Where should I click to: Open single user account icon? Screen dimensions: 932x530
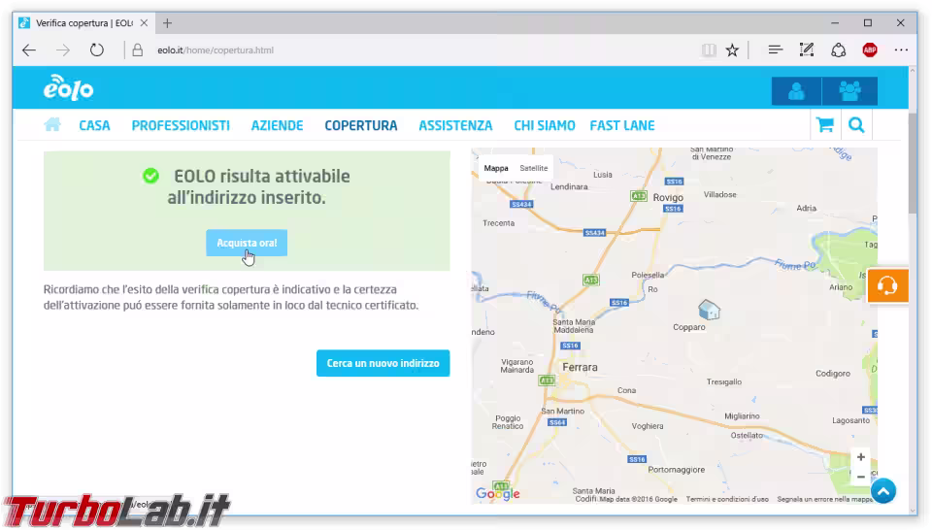[796, 91]
